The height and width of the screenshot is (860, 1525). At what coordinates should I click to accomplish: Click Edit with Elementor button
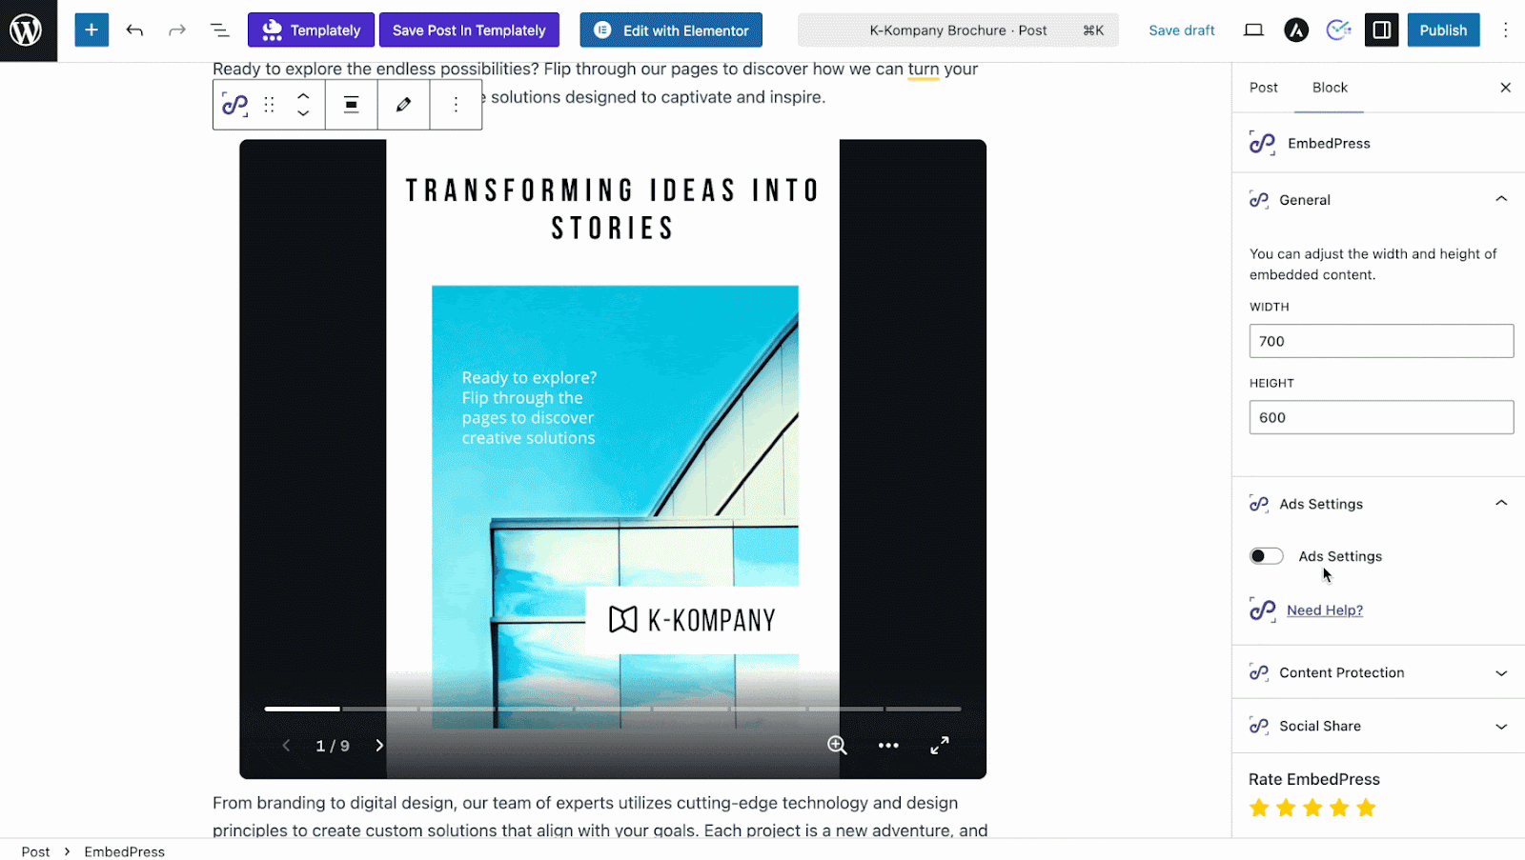point(671,30)
